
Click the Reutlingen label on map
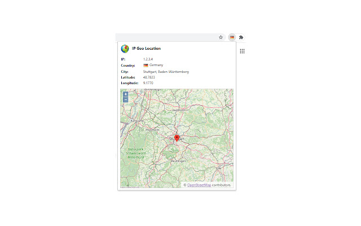coord(178,161)
